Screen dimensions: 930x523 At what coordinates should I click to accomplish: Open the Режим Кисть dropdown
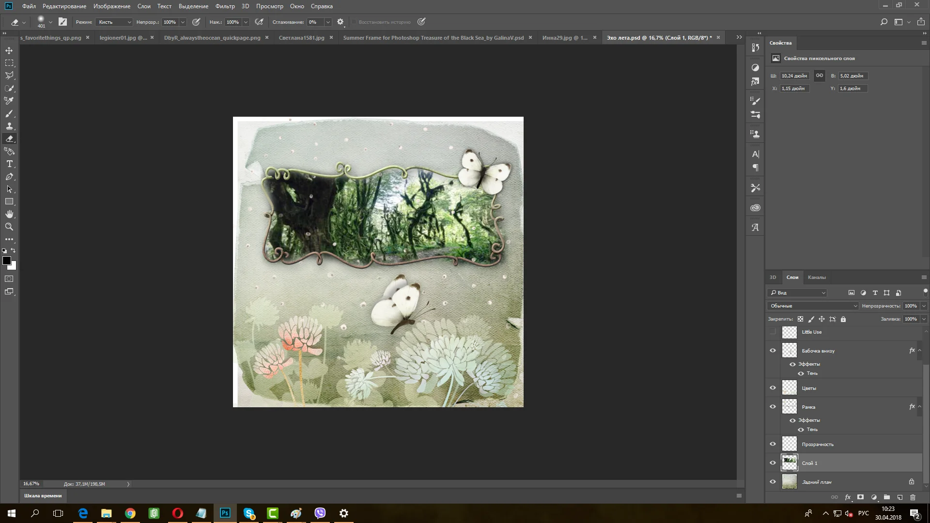(114, 22)
